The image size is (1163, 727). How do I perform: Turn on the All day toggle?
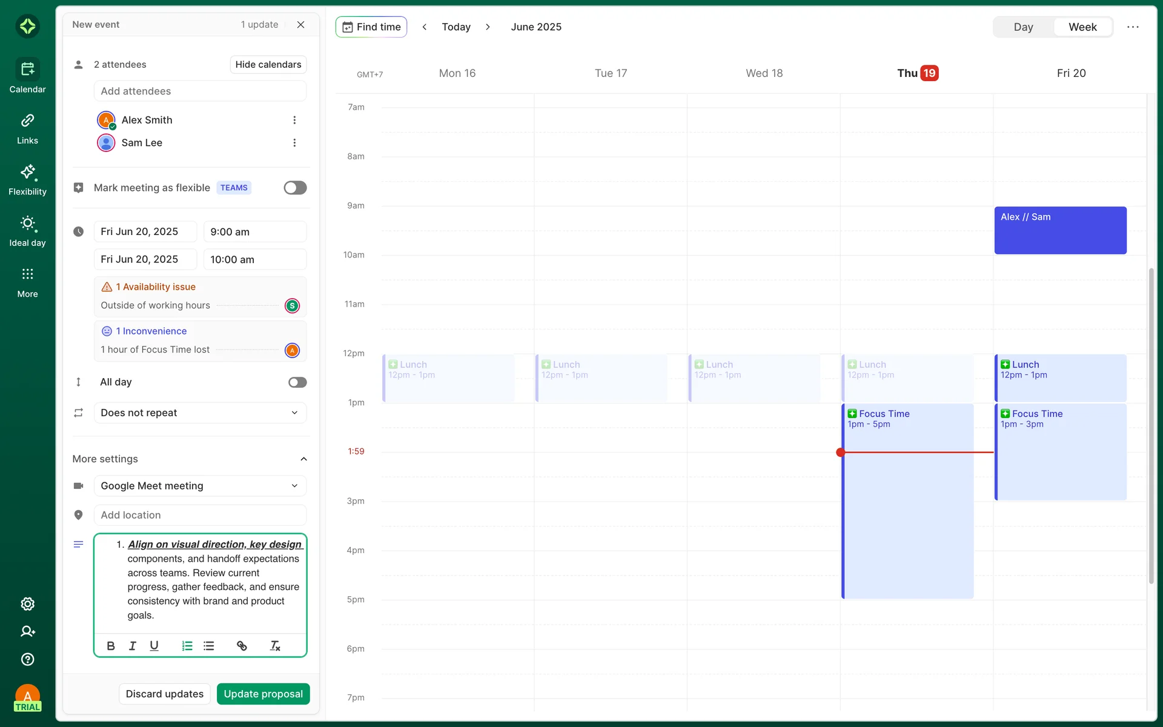(297, 382)
